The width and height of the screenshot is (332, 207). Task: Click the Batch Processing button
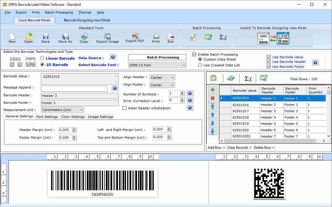point(157,57)
